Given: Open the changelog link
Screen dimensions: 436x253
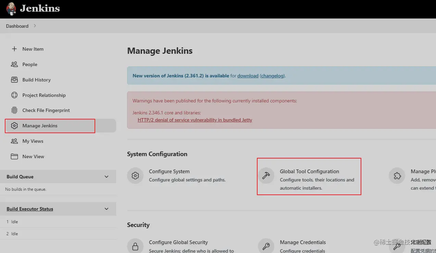Looking at the screenshot, I should (x=273, y=76).
